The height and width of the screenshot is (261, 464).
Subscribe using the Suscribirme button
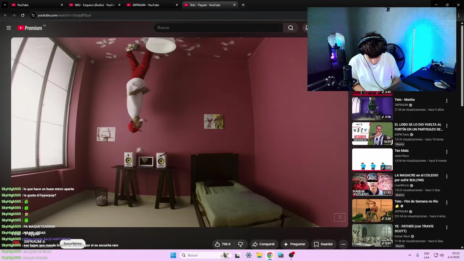(x=72, y=244)
